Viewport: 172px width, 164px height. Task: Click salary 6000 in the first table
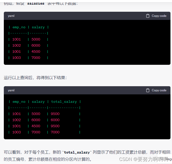[x=36, y=45]
